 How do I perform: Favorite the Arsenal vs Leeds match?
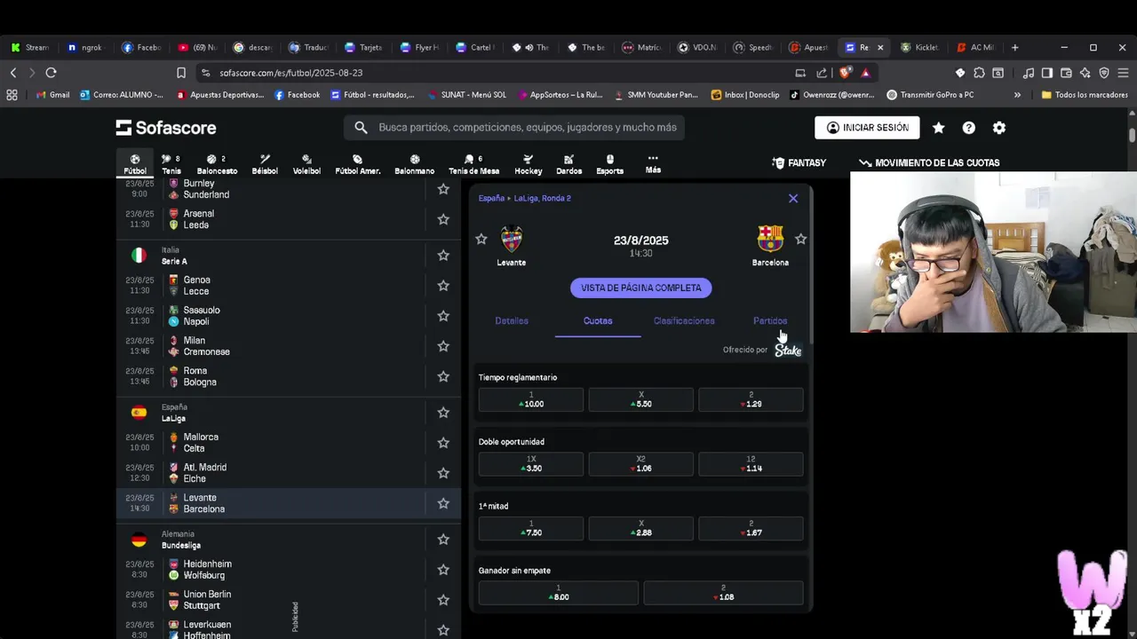tap(443, 219)
